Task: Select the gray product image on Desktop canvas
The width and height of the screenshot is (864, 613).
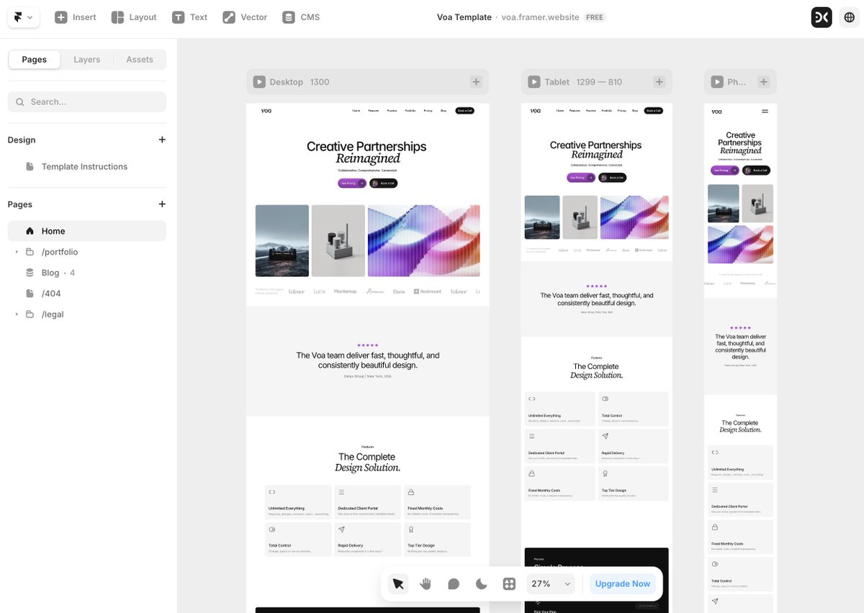Action: (338, 241)
